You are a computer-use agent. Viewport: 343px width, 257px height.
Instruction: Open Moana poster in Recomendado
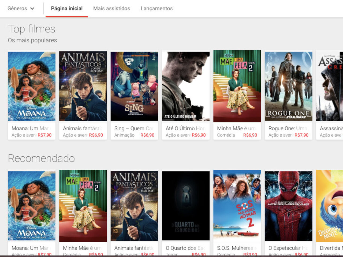click(32, 206)
